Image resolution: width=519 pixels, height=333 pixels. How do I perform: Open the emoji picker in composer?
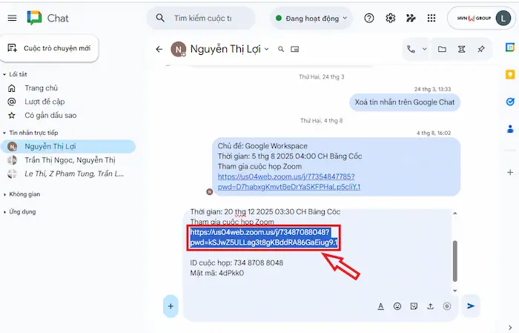[397, 306]
